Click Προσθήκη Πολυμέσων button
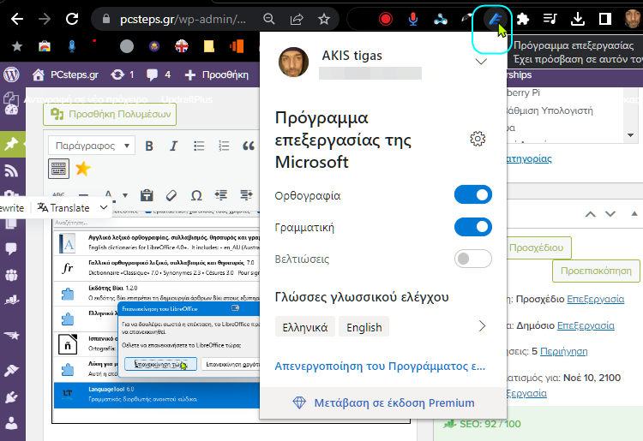This screenshot has height=441, width=643. [x=110, y=114]
